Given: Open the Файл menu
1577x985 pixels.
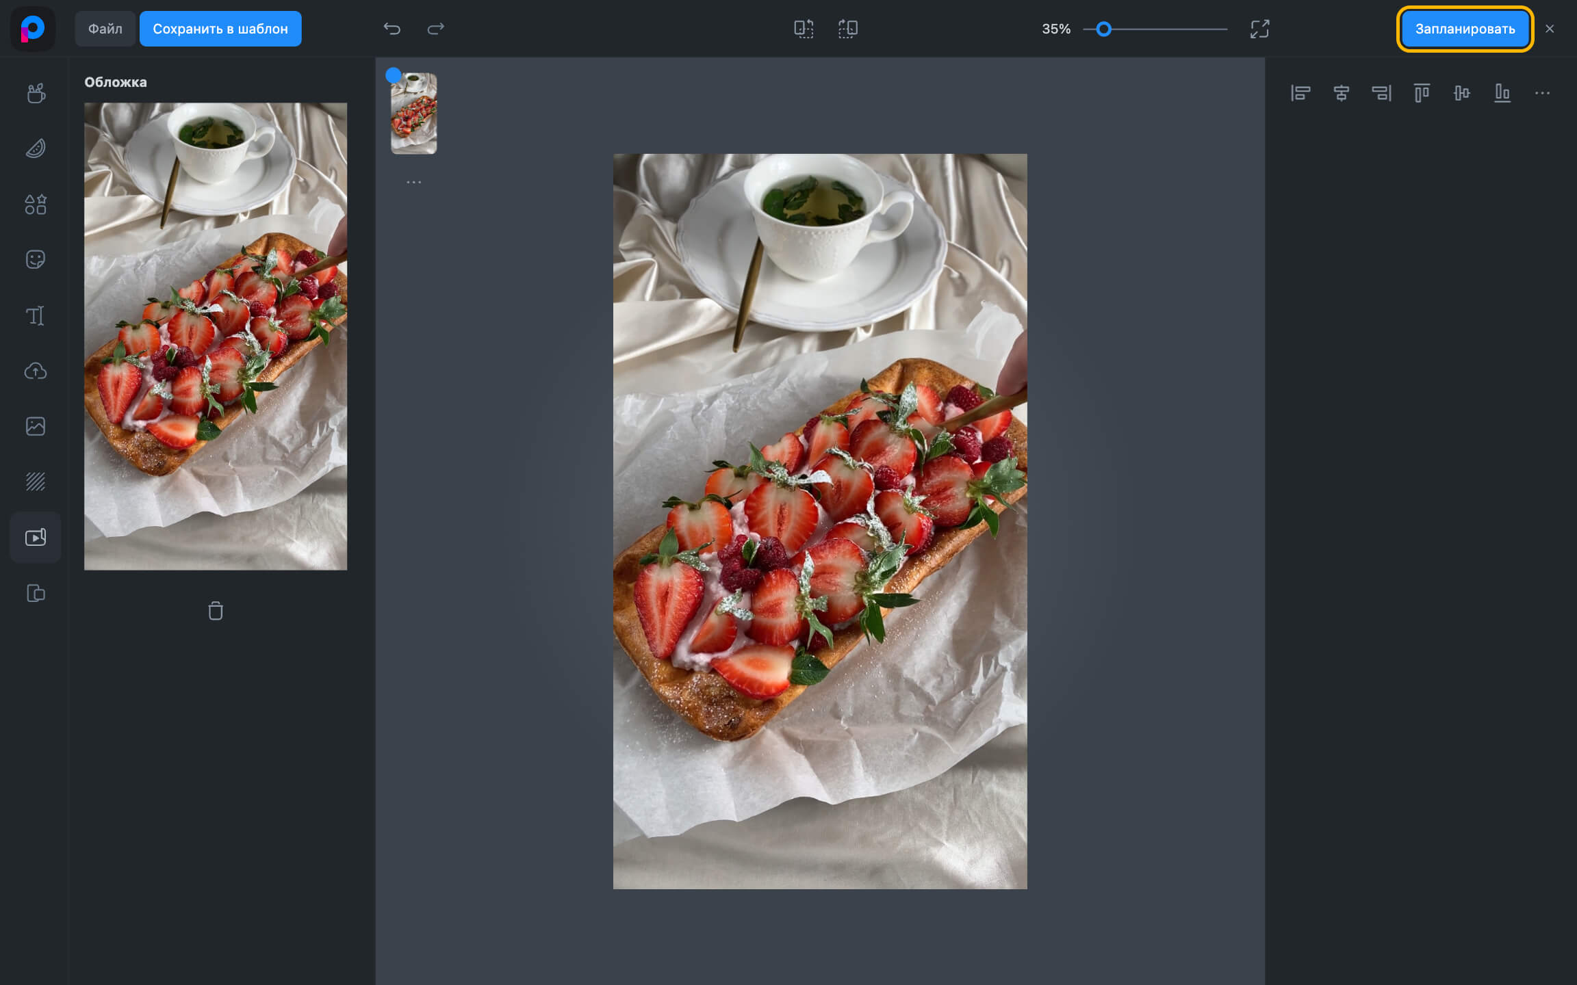Looking at the screenshot, I should [105, 29].
